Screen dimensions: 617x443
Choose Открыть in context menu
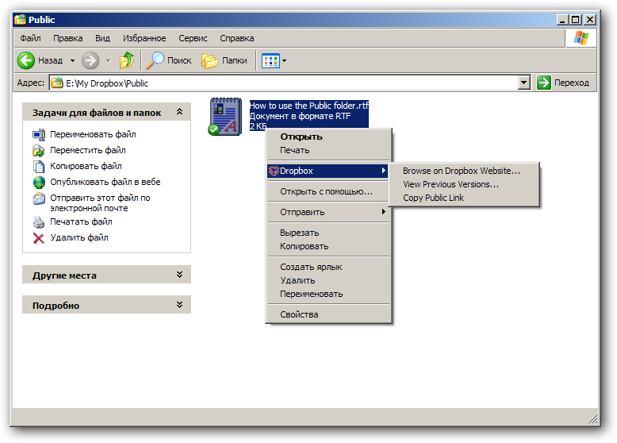click(328, 137)
